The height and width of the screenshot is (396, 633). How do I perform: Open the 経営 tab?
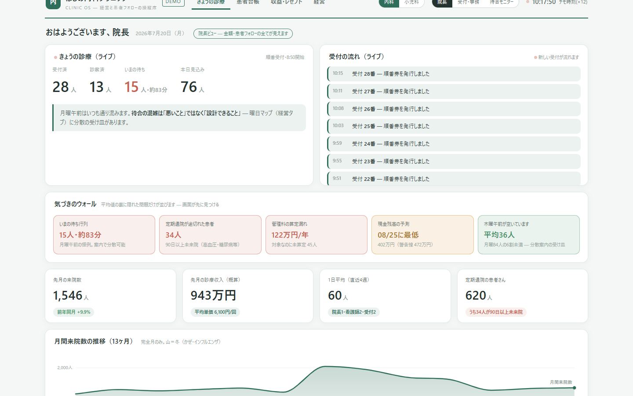(320, 3)
